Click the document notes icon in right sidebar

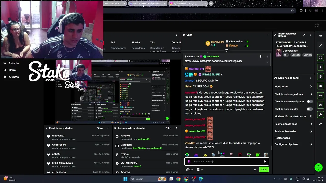(320, 77)
